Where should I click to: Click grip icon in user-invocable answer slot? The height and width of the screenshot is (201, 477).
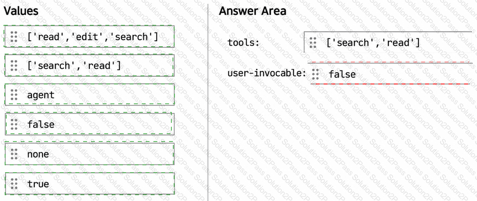315,74
